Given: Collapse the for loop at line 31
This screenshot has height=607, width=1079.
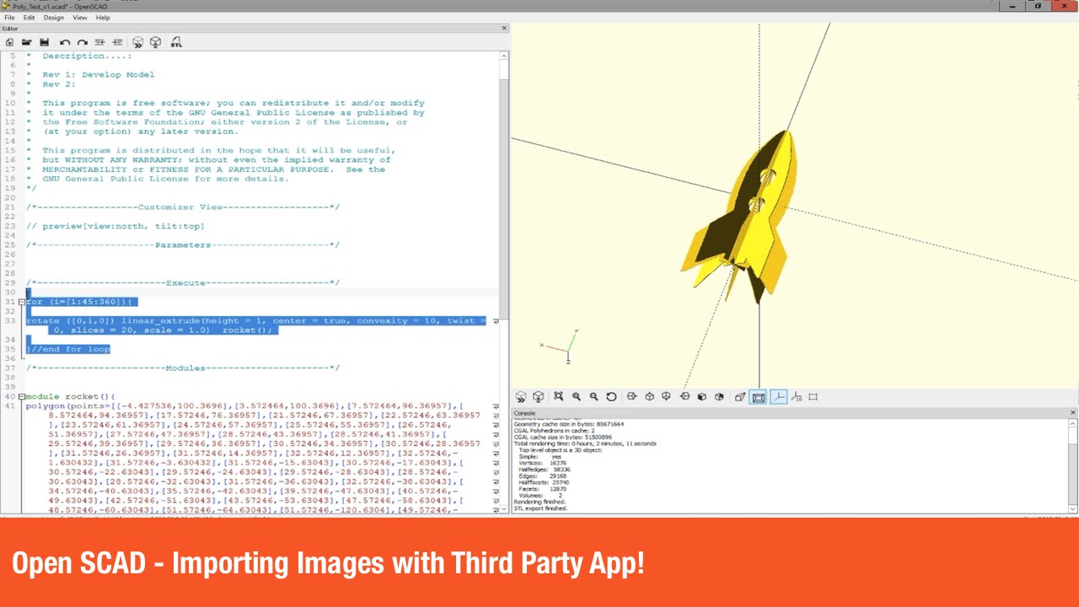Looking at the screenshot, I should click(21, 302).
